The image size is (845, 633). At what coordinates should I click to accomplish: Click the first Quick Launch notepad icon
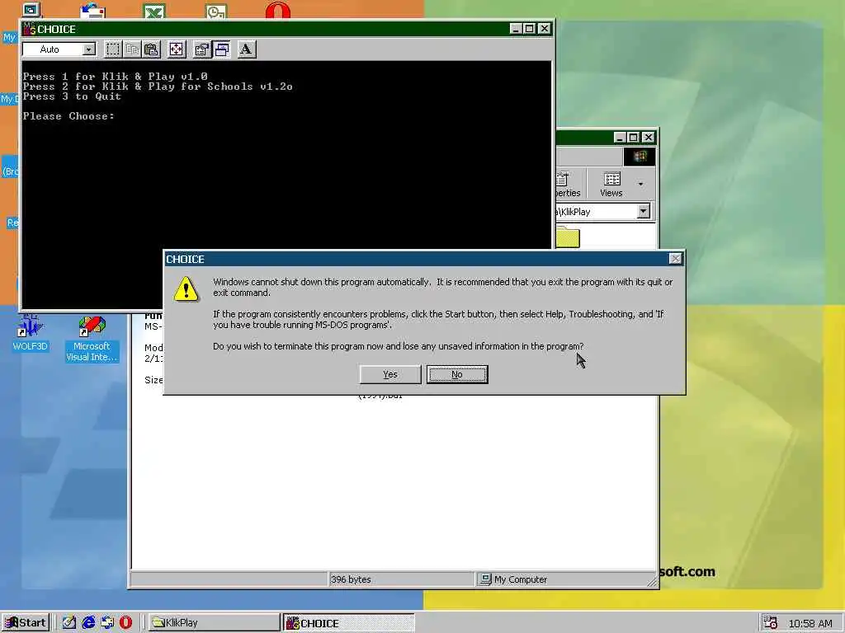pos(69,623)
